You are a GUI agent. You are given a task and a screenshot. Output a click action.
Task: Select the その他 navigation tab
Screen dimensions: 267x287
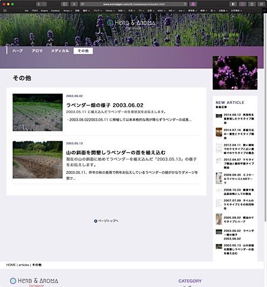coord(83,51)
